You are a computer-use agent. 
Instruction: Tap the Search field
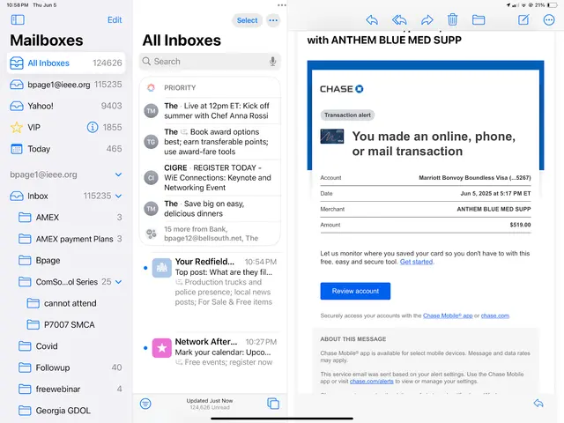pos(210,62)
